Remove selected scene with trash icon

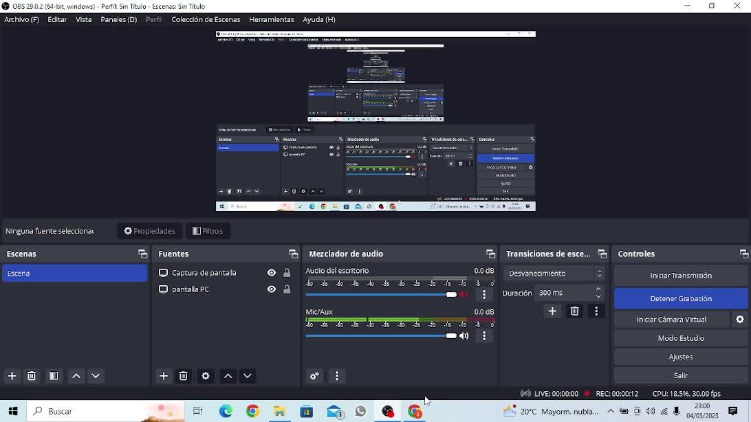[x=32, y=376]
